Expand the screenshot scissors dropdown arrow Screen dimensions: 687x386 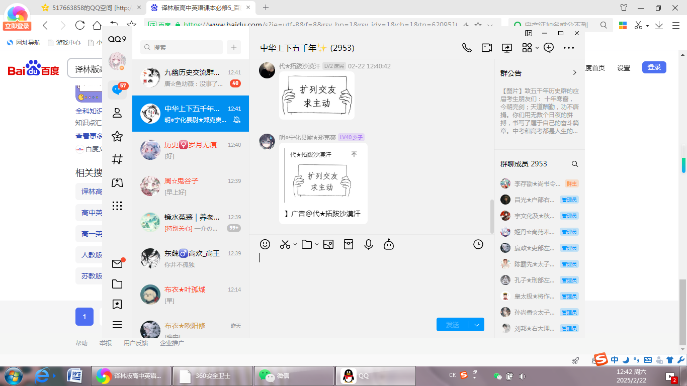point(295,245)
